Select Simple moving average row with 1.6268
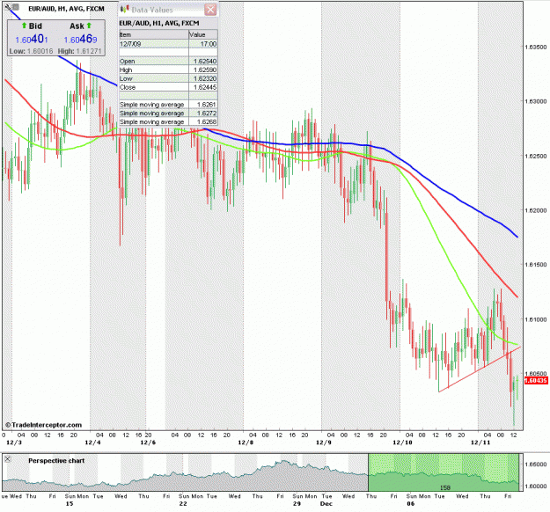Viewport: 550px width, 512px height. click(168, 121)
